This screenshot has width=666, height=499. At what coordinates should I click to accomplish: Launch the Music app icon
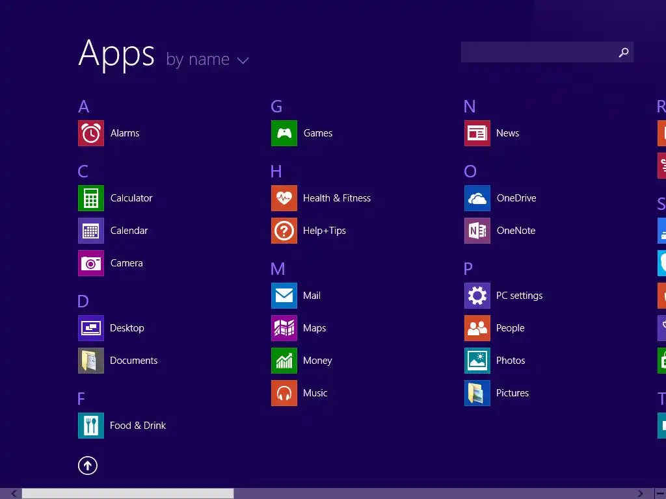point(284,393)
